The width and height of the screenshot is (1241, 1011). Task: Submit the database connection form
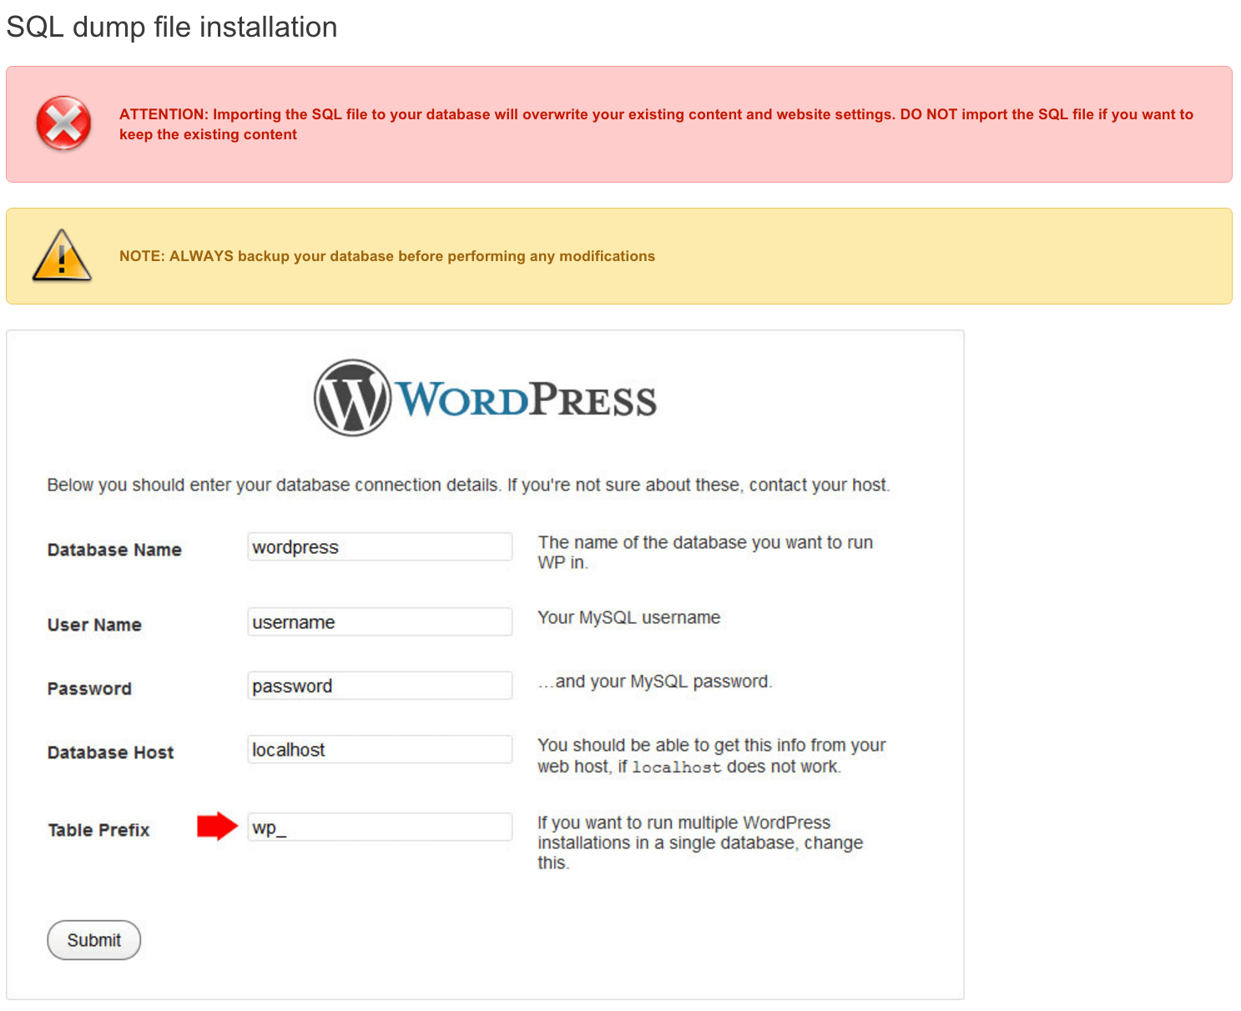93,940
